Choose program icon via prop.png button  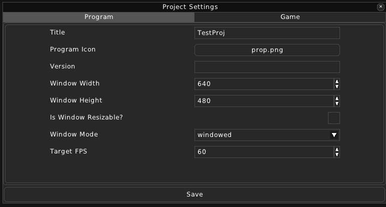267,50
